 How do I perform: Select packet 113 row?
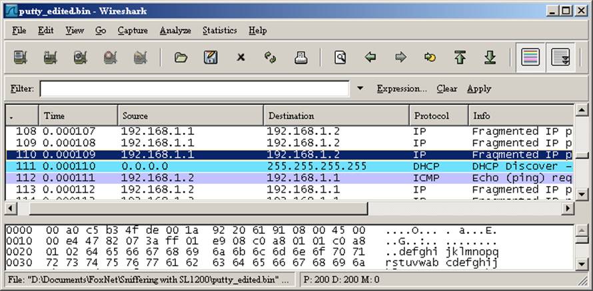point(289,189)
